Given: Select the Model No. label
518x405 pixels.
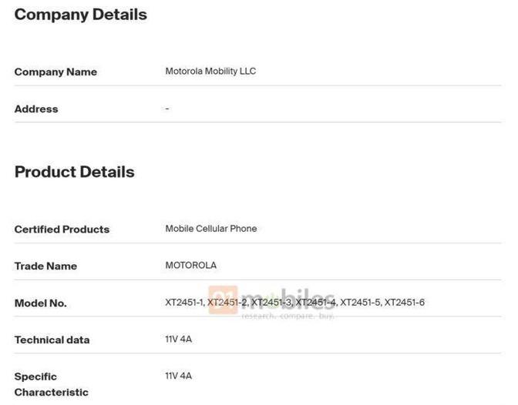Looking at the screenshot, I should (40, 303).
